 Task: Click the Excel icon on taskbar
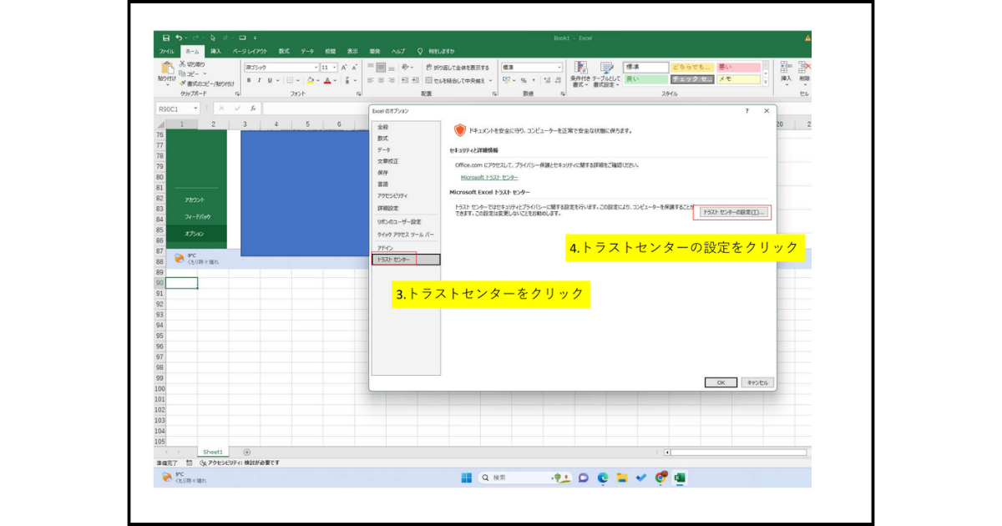point(680,478)
